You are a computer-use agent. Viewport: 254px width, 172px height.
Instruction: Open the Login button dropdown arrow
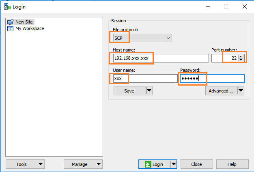[x=174, y=164]
